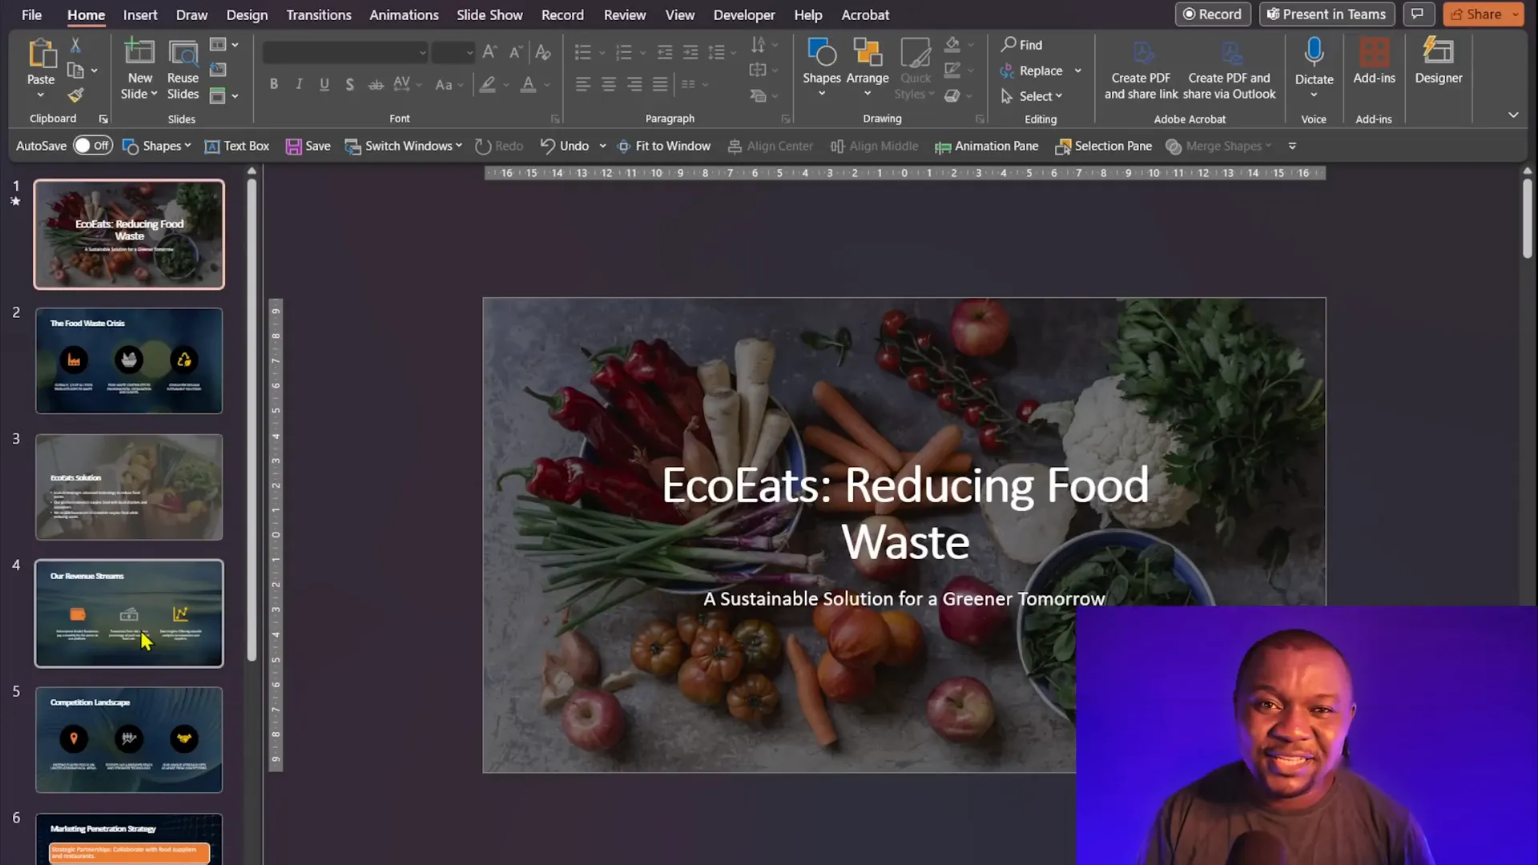Click Create PDF and share via Outlook
Screen dimensions: 1538x865
pos(1229,70)
